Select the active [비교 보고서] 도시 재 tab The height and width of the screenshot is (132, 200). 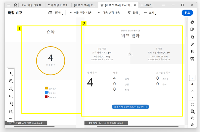[x=118, y=5]
